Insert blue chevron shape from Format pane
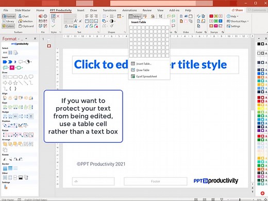Screen dimensions: 268x201 coord(10,62)
